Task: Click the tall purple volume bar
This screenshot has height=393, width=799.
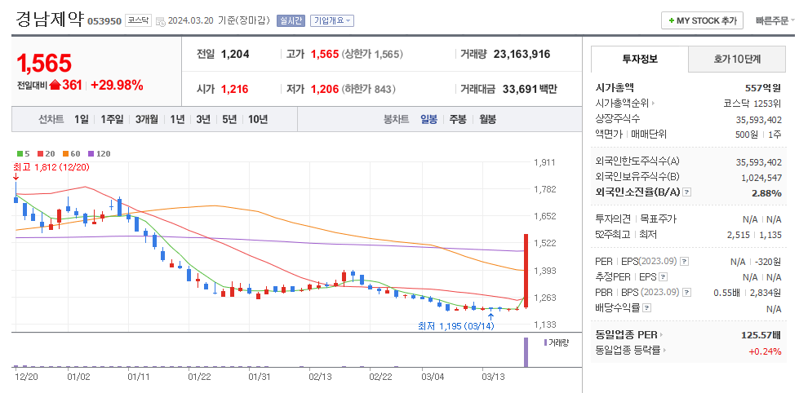Action: 526,351
